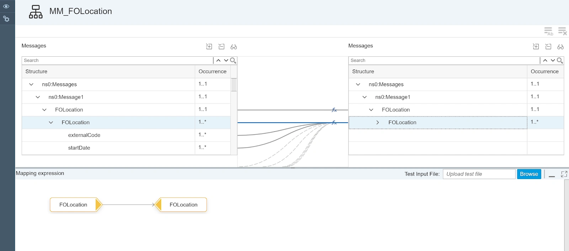The width and height of the screenshot is (569, 251).
Task: Click the top-right Ab list toolbar icon
Action: tap(548, 31)
